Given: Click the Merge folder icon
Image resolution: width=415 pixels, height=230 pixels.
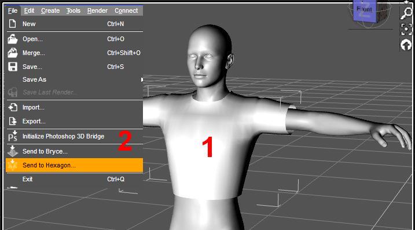Looking at the screenshot, I should 12,53.
